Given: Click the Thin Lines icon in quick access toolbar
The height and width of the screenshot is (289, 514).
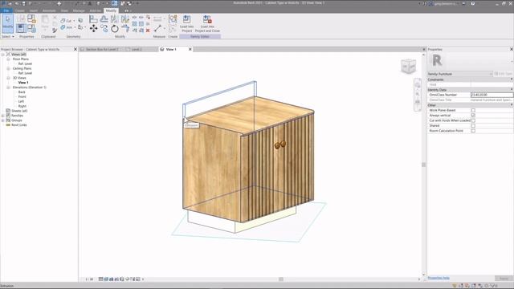Looking at the screenshot, I should (114, 3).
